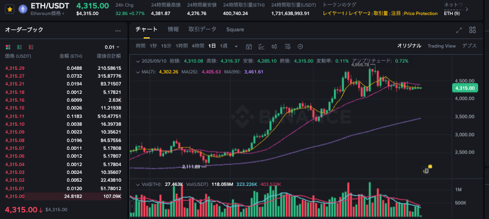Select the 1日 interval
This screenshot has height=219, width=489.
(212, 46)
